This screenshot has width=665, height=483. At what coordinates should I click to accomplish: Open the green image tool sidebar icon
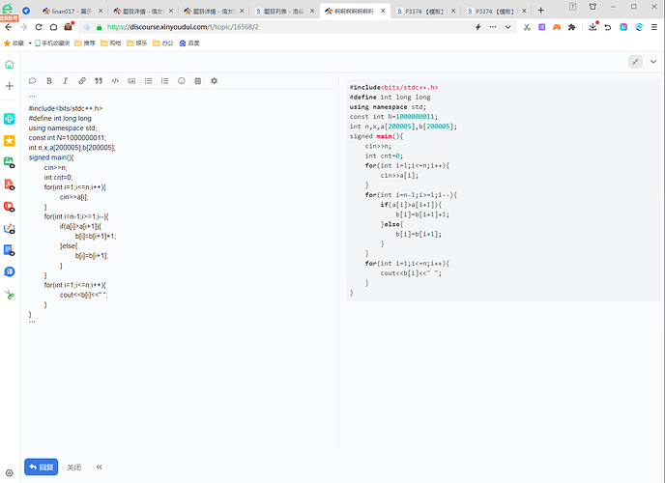[x=10, y=162]
